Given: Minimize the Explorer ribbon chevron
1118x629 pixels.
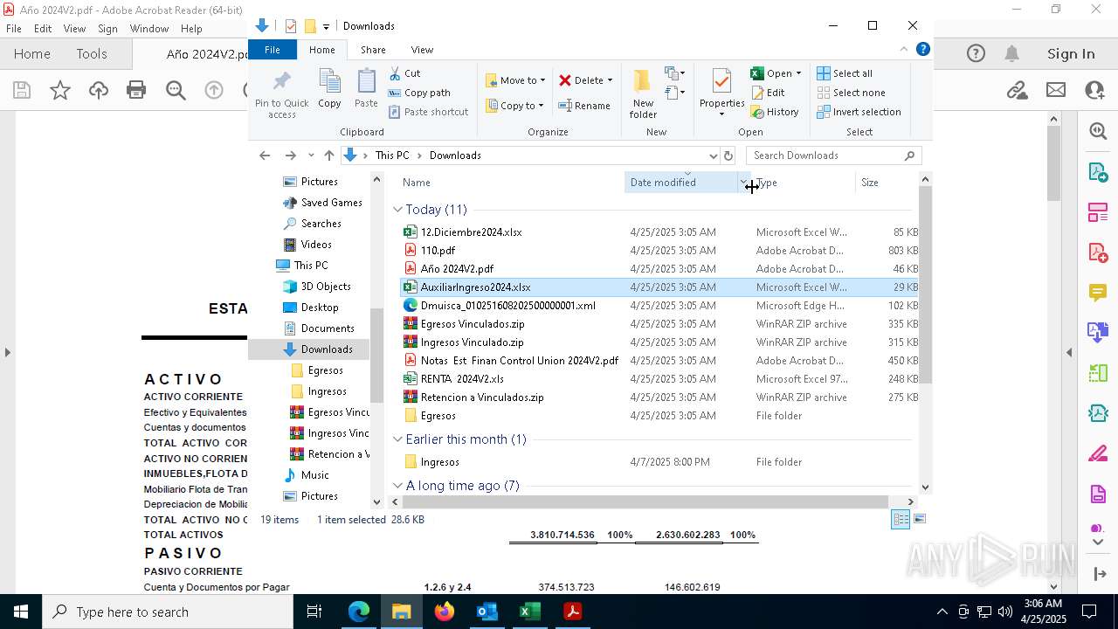Looking at the screenshot, I should [904, 50].
